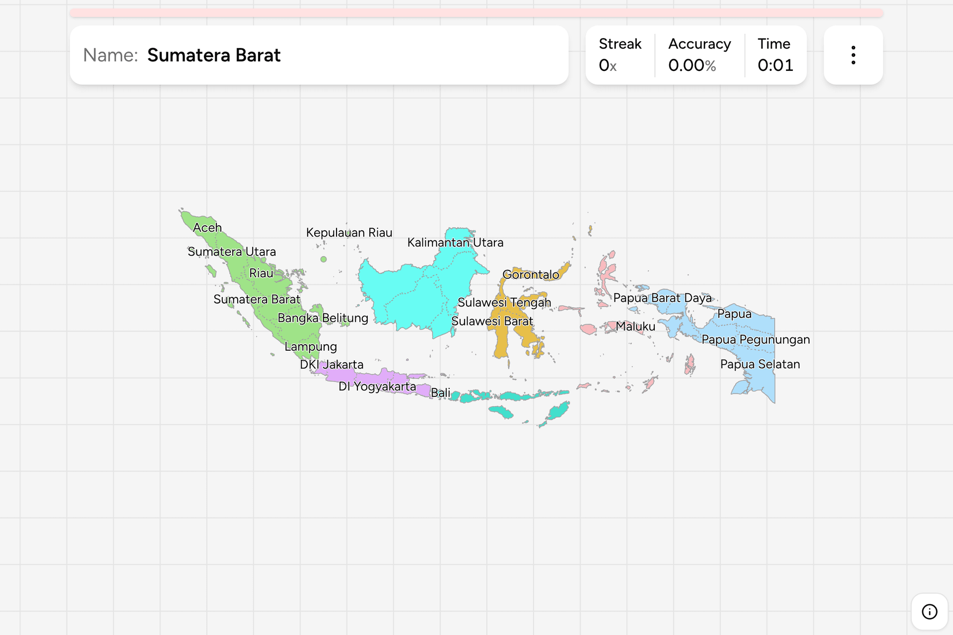This screenshot has width=953, height=635.
Task: Select the Sulawesi Barat label
Action: [492, 321]
